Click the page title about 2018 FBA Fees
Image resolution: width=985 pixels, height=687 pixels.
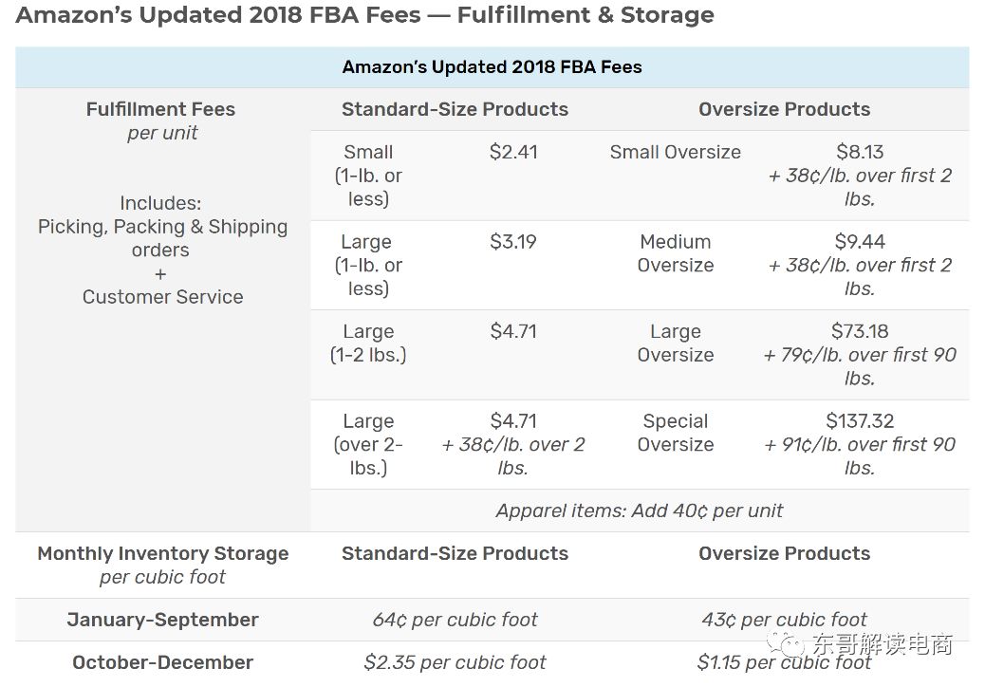365,14
